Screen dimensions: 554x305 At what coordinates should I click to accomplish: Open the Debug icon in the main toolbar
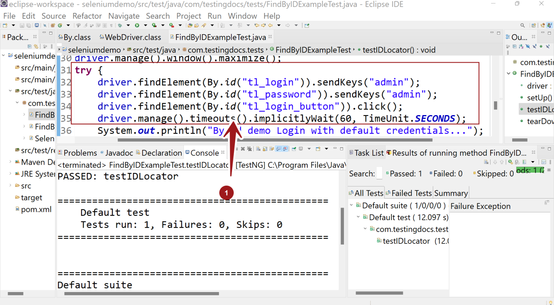tap(120, 25)
